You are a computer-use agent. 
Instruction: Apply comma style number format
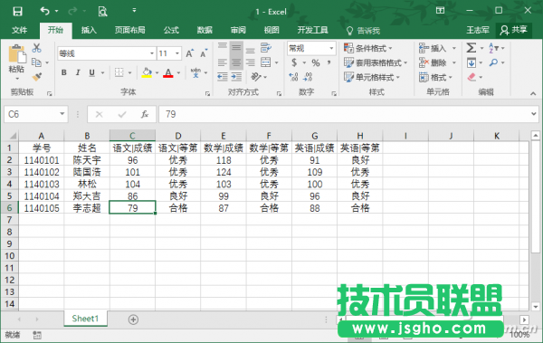coord(329,62)
